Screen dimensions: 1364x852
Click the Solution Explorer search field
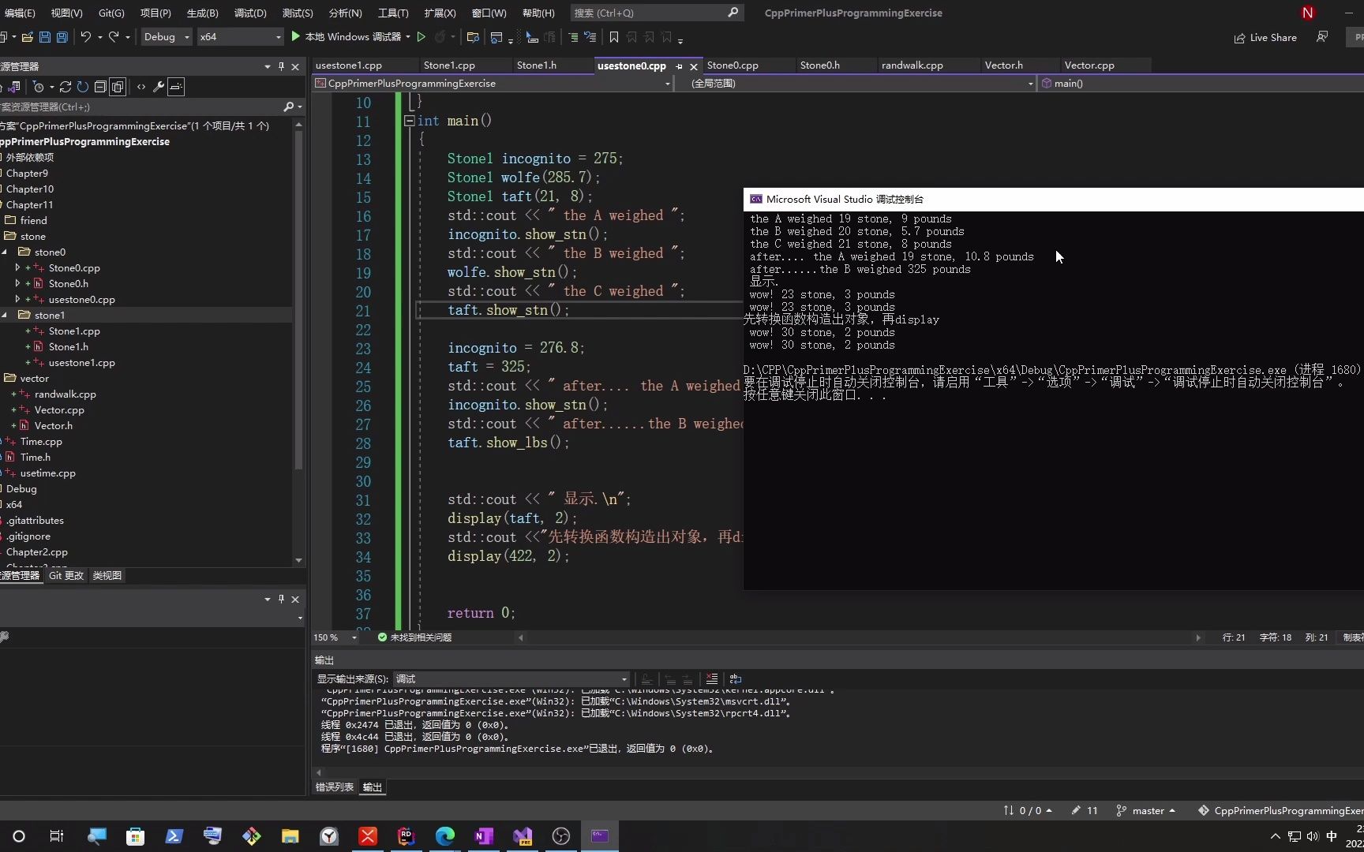(x=141, y=106)
